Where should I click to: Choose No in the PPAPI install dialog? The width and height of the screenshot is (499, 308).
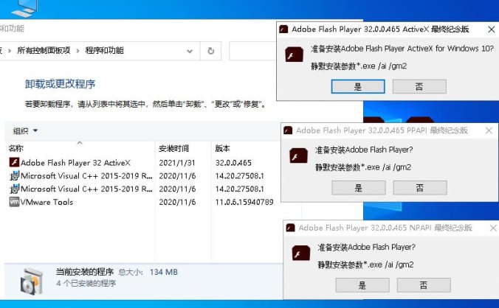(420, 188)
